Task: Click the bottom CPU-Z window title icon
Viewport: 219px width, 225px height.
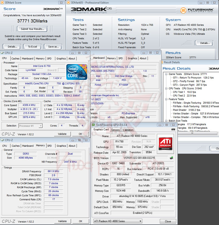Action: [x=2, y=140]
